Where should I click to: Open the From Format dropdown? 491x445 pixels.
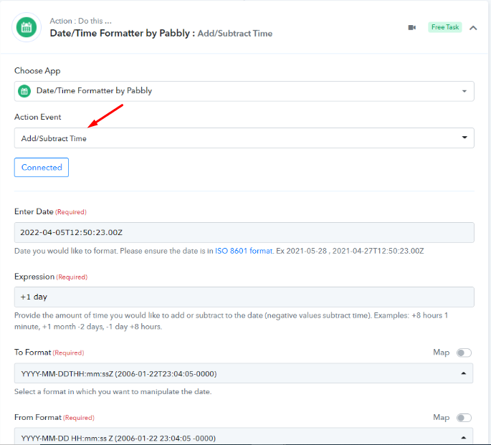[x=243, y=436]
